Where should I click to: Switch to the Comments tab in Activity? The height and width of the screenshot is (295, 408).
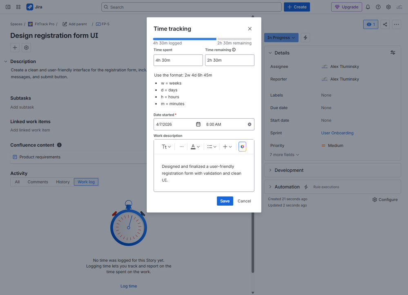[38, 182]
